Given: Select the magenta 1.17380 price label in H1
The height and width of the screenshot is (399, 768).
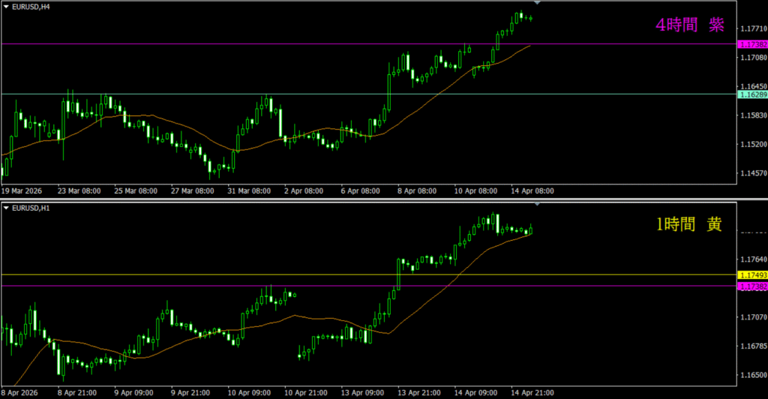Looking at the screenshot, I should pyautogui.click(x=752, y=286).
